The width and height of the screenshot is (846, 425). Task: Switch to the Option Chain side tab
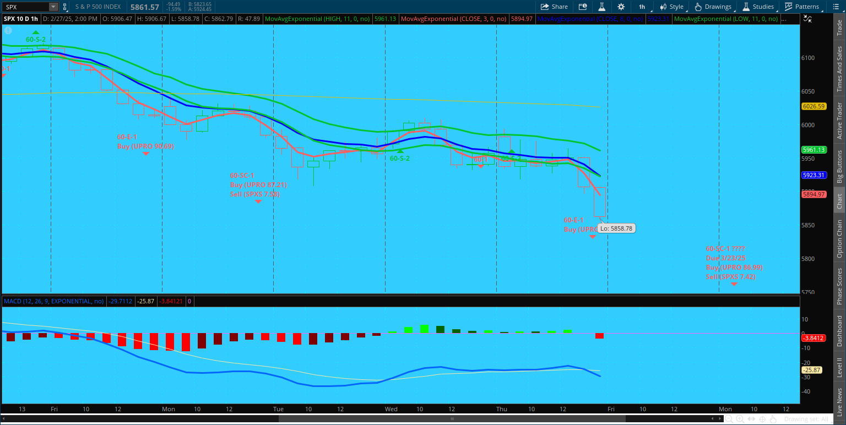coord(839,238)
